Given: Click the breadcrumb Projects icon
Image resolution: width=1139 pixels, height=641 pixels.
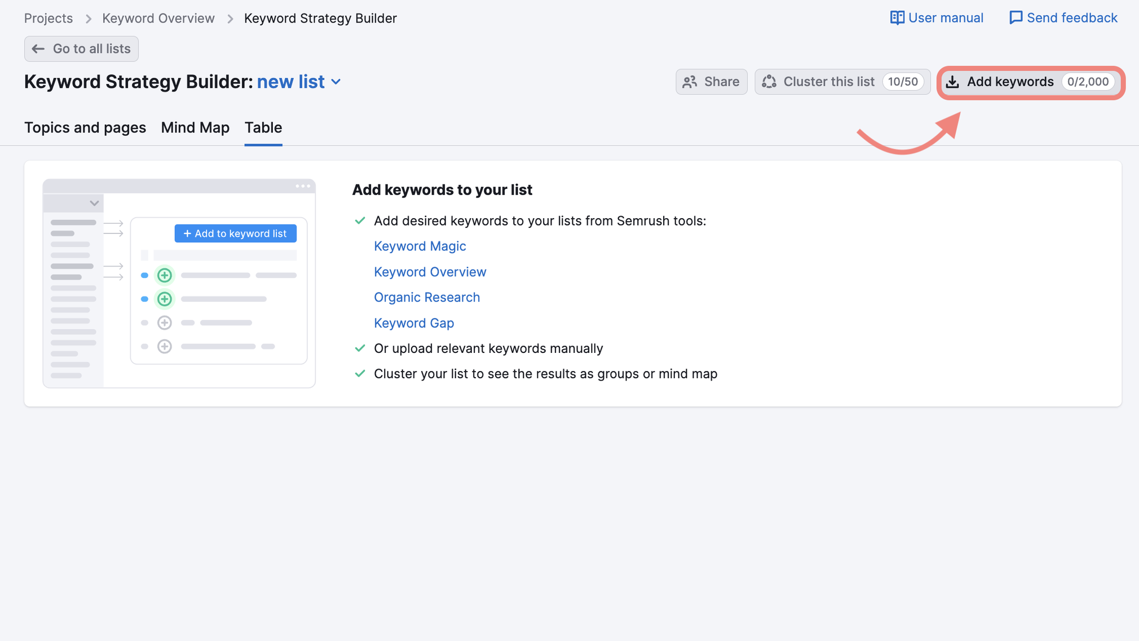Looking at the screenshot, I should coord(48,17).
